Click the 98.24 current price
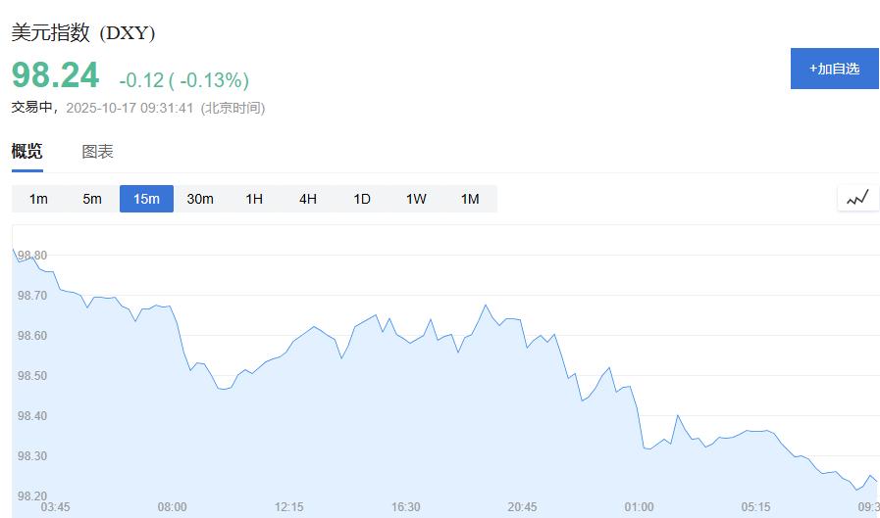This screenshot has height=518, width=880. point(56,76)
